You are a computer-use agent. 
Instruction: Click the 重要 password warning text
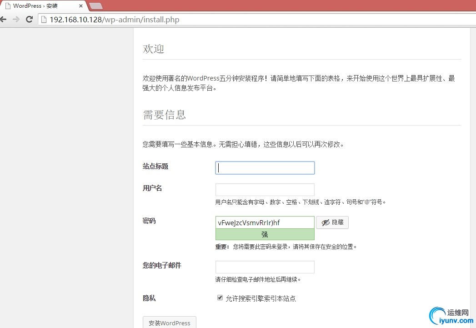(286, 247)
